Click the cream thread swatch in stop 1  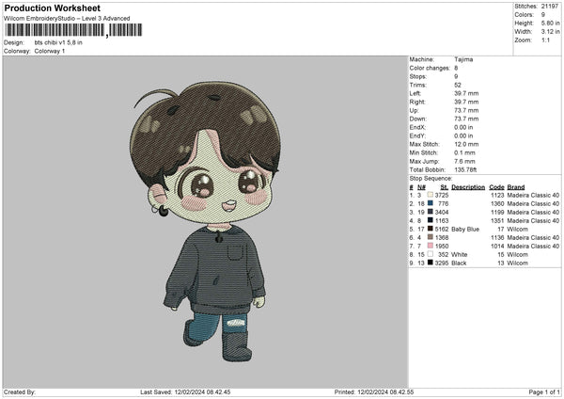pos(430,195)
